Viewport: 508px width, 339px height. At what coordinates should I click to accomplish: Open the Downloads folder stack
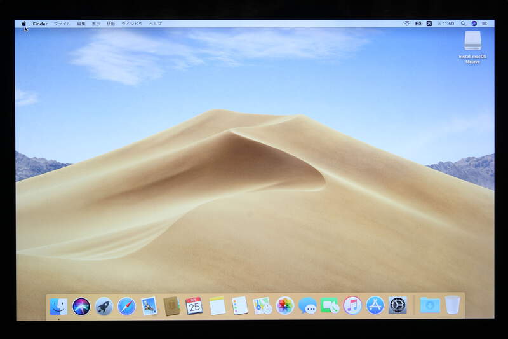[430, 305]
